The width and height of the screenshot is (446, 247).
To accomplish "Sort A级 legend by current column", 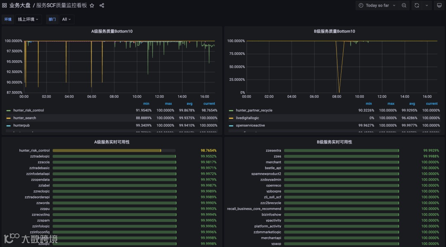I will [x=209, y=104].
